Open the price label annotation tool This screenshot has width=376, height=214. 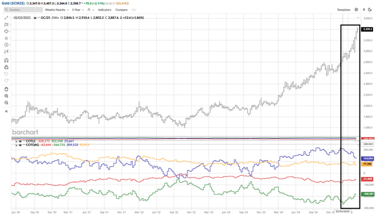pyautogui.click(x=6, y=45)
